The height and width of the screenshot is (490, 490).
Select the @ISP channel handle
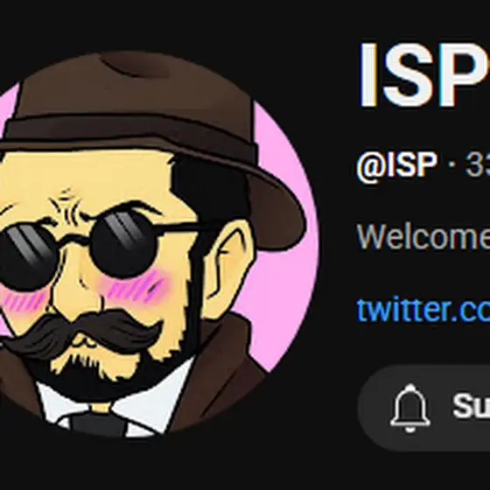(x=396, y=164)
